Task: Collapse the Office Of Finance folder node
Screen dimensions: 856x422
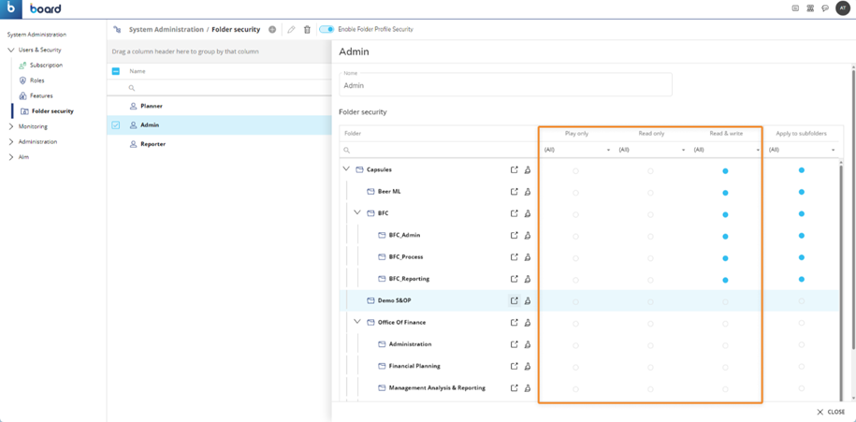Action: click(x=357, y=322)
